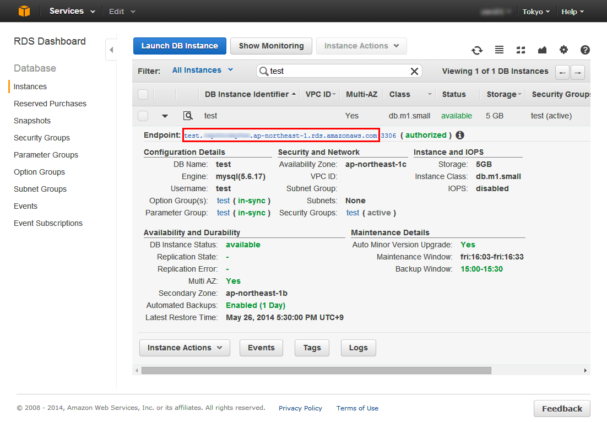Sort by the VPC ID column
The image size is (607, 422).
321,94
